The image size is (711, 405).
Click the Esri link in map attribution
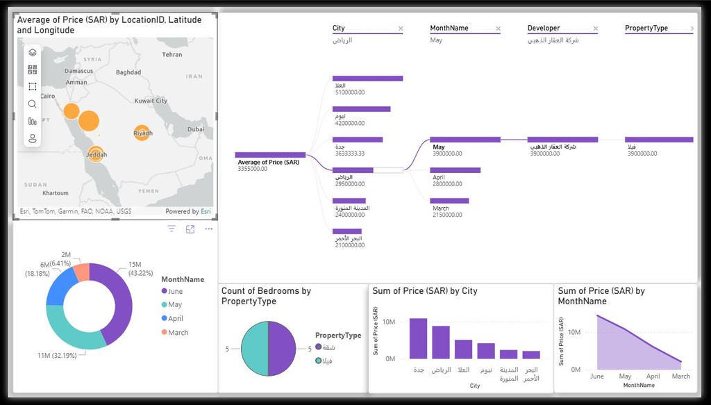206,211
